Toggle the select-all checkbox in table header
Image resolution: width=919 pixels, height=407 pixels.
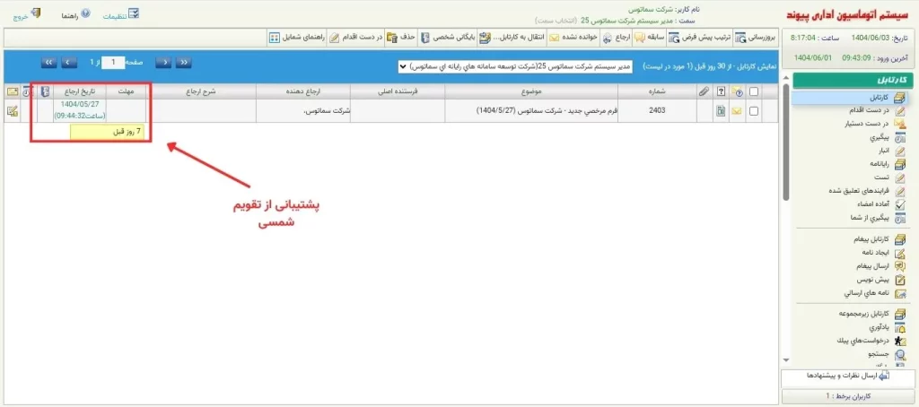(x=754, y=91)
